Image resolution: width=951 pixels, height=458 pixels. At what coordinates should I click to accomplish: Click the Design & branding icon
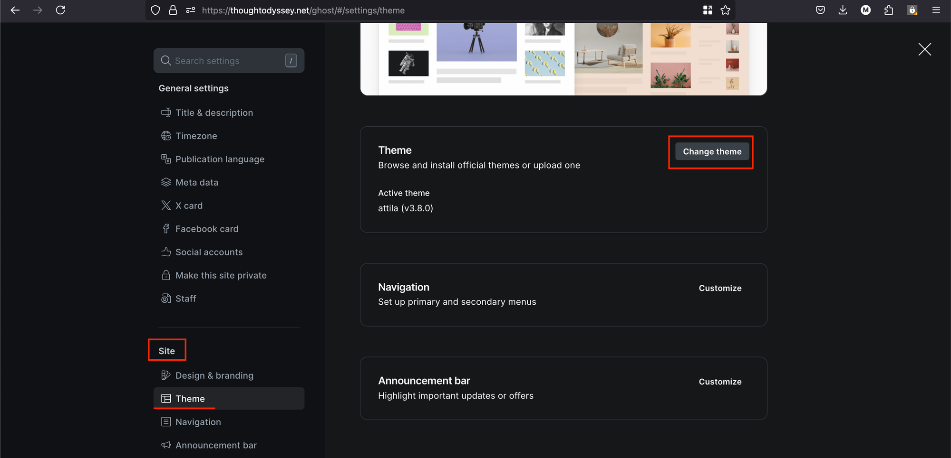pyautogui.click(x=166, y=375)
